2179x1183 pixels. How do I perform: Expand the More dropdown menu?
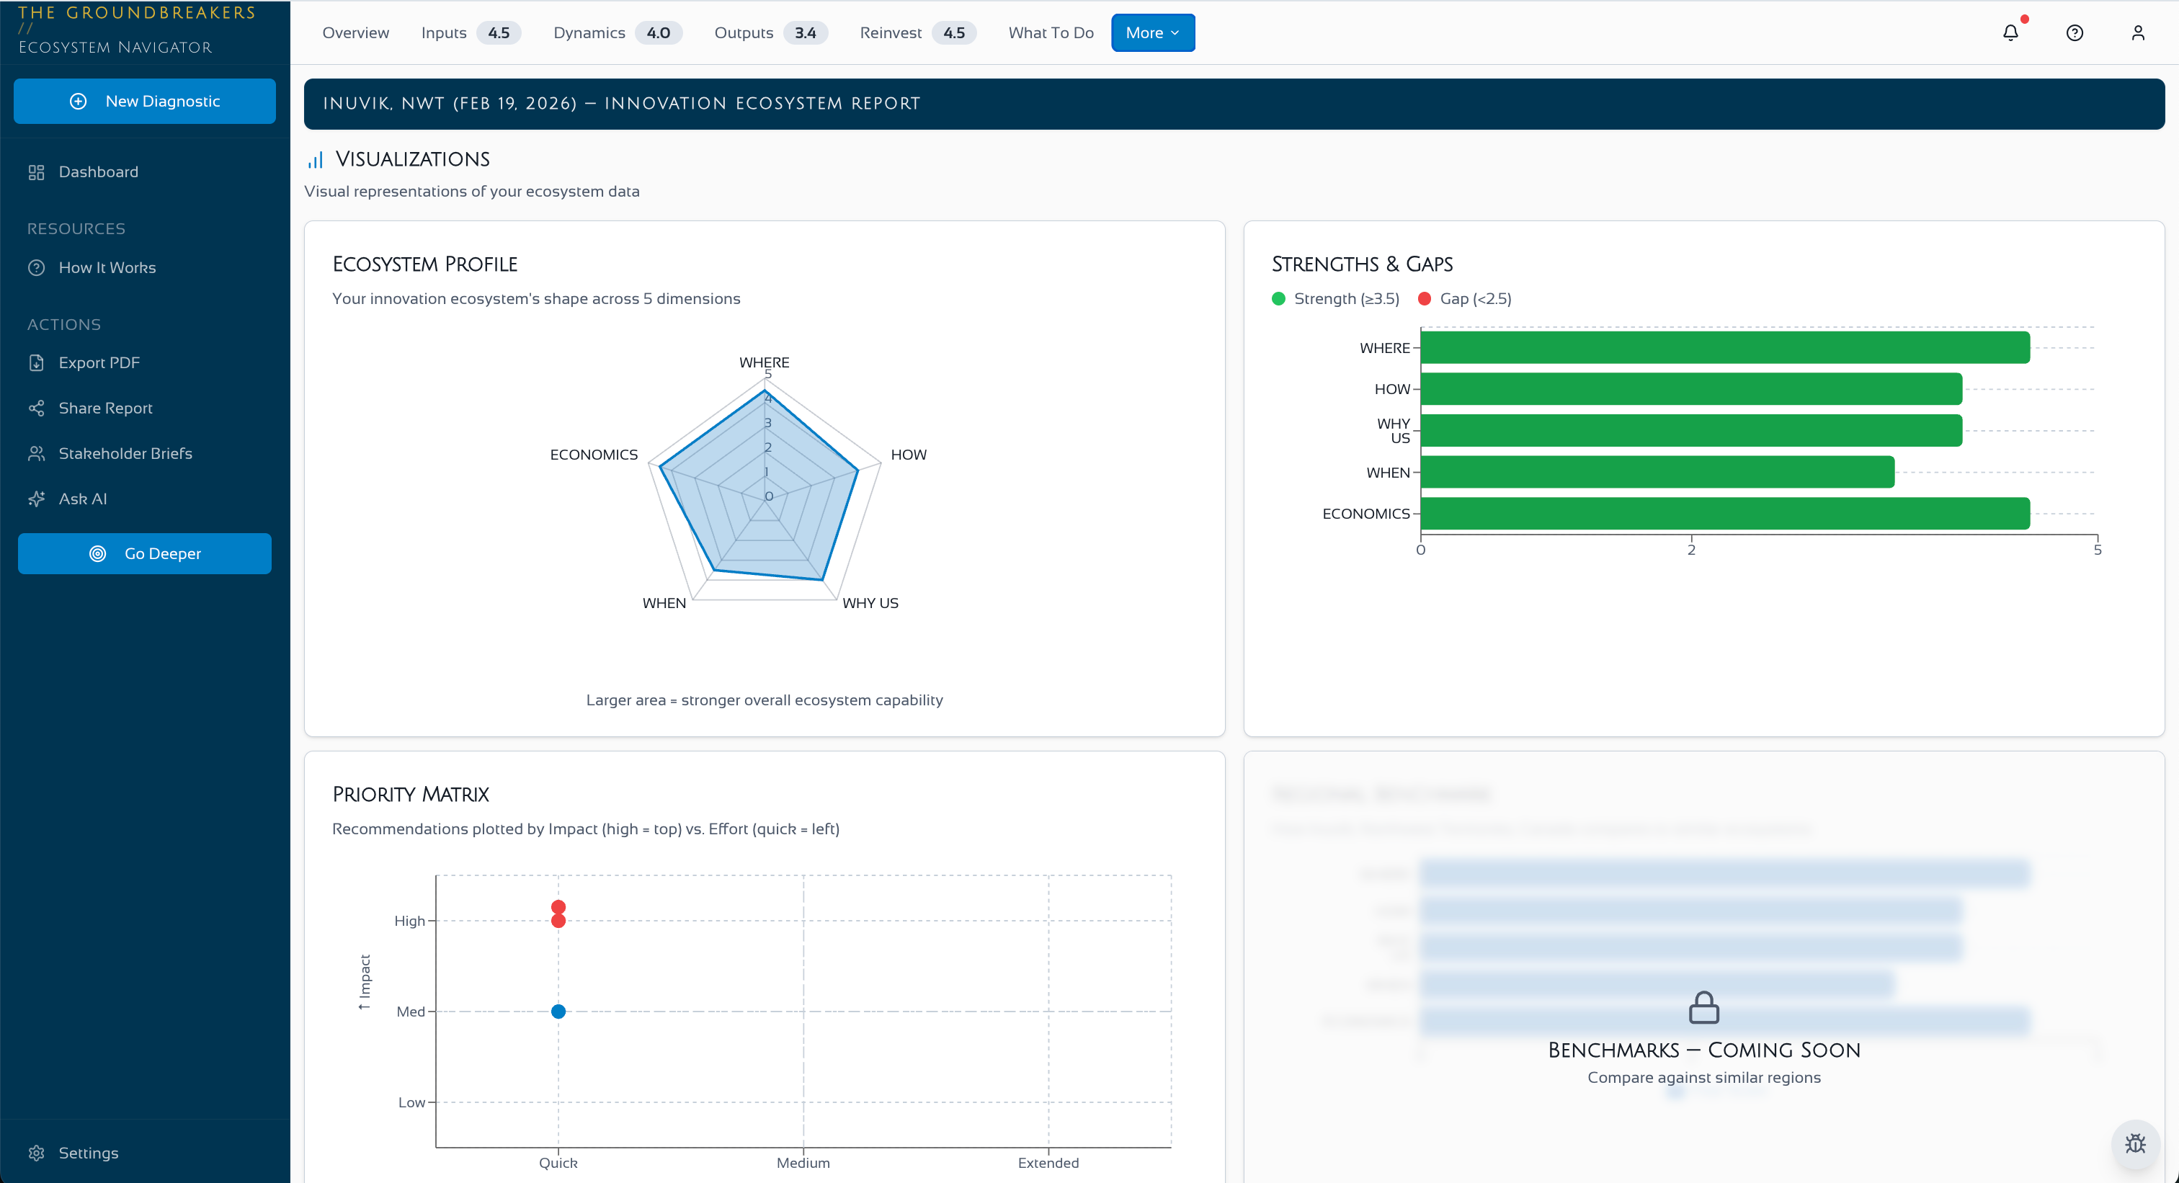(1152, 33)
